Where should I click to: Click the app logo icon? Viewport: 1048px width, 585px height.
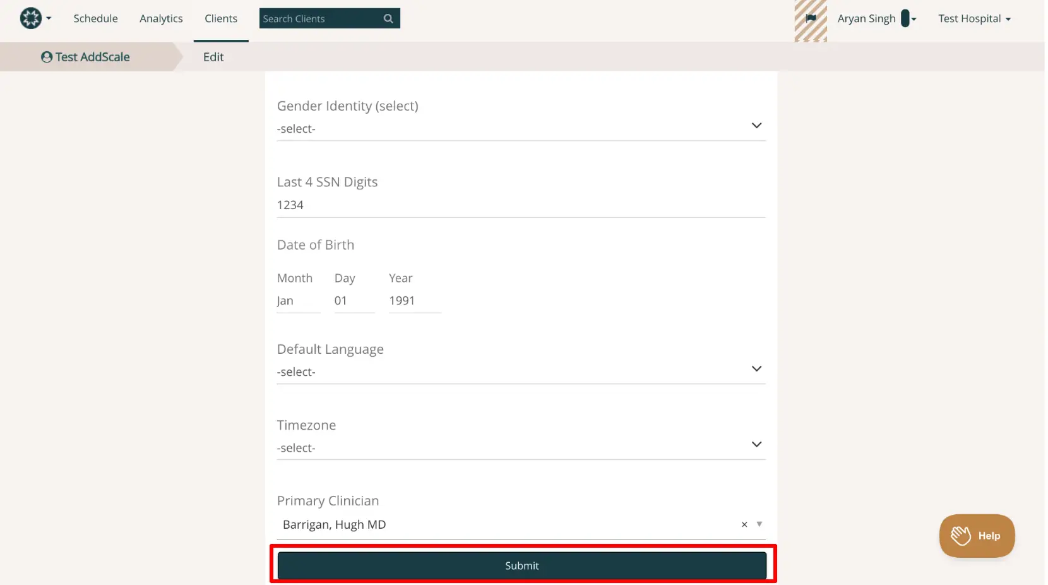[x=29, y=18]
